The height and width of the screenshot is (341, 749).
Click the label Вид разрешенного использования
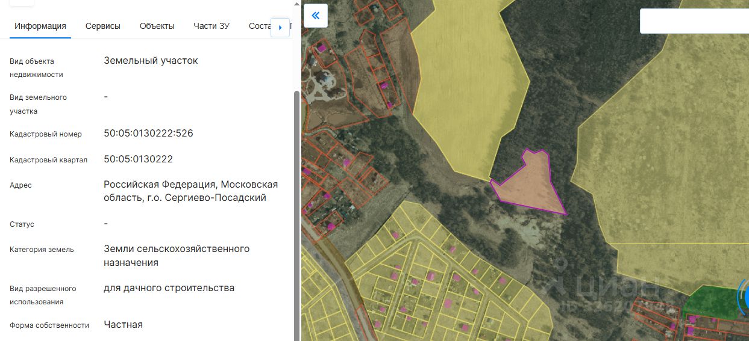coord(43,295)
